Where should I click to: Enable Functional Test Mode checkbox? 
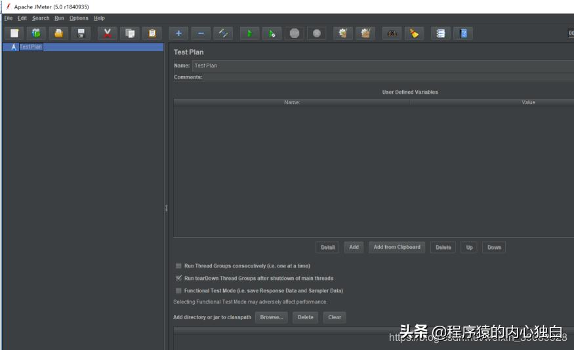(178, 291)
